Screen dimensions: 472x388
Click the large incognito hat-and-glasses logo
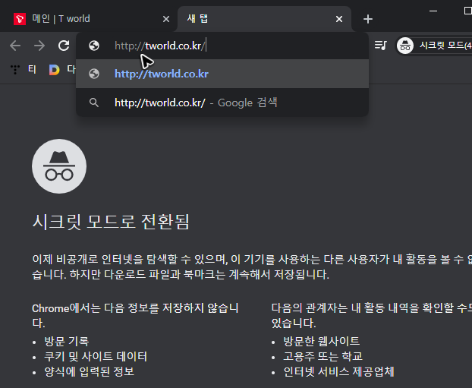pyautogui.click(x=59, y=166)
